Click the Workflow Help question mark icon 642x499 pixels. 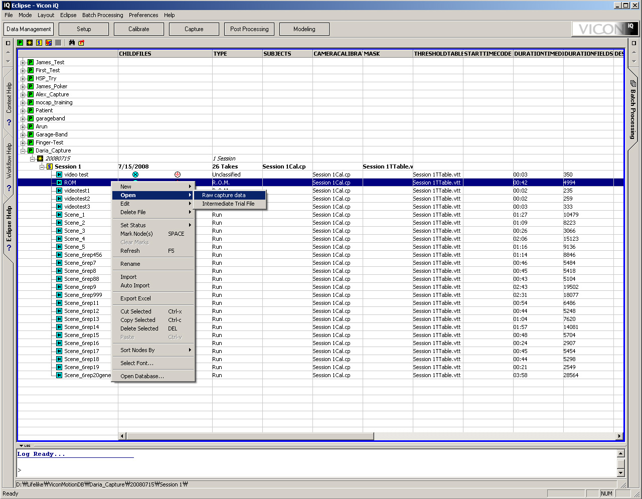[9, 188]
